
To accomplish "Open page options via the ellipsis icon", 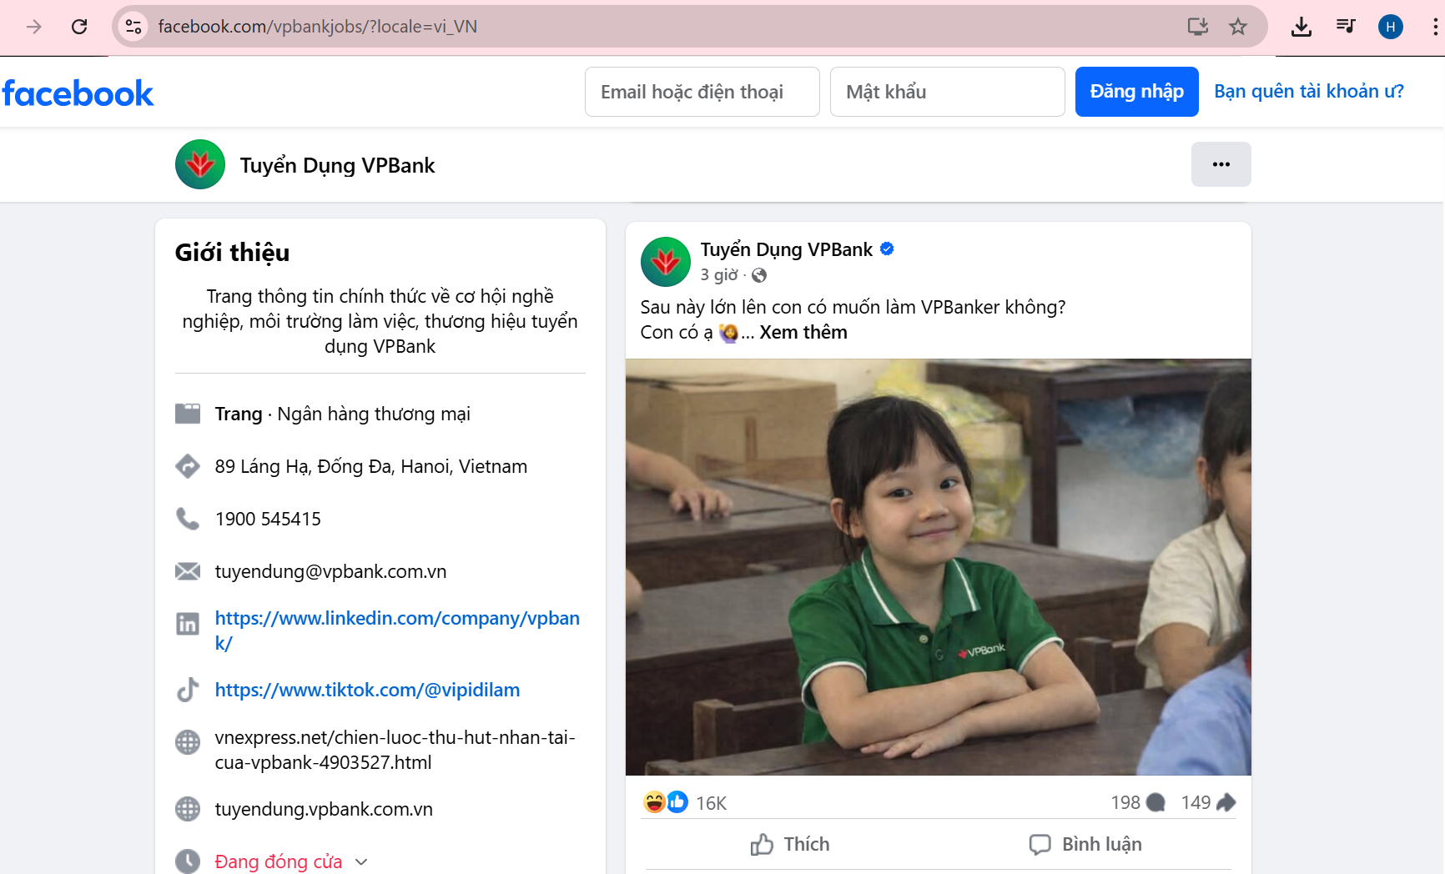I will pos(1221,164).
